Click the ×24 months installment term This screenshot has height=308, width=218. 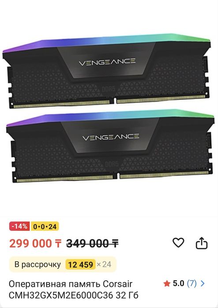coord(104,264)
